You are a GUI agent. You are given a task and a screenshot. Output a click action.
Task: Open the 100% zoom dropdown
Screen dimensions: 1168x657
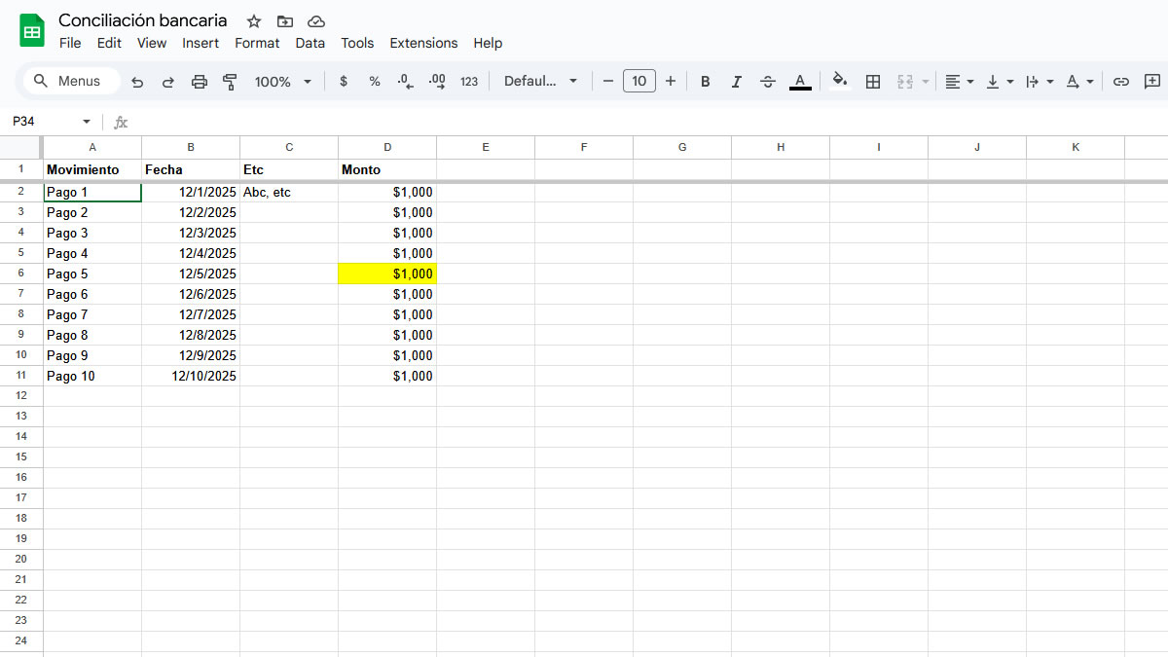coord(282,82)
